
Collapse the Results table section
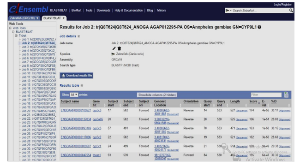82,86
